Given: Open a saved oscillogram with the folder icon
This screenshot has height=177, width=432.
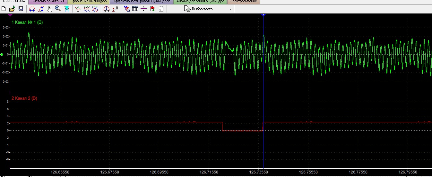Looking at the screenshot, I should point(12,9).
